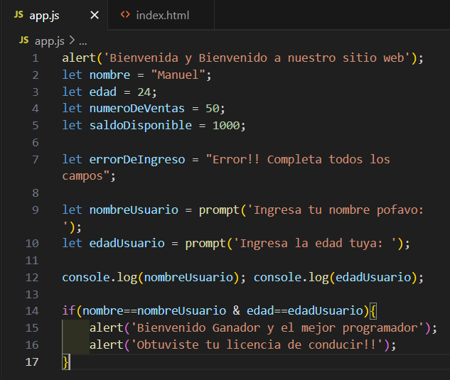This screenshot has height=380, width=450.
Task: Click the number 24 on line 3
Action: [144, 92]
